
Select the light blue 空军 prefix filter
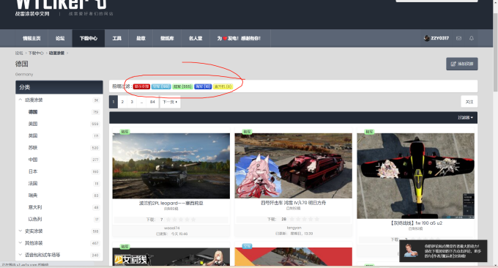click(x=161, y=86)
